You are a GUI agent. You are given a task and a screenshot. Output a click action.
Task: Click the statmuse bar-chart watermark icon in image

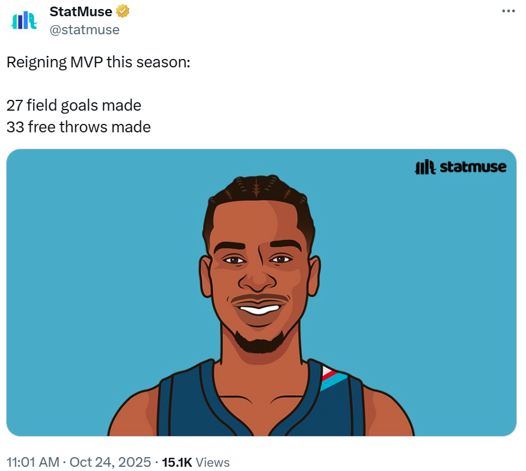[x=425, y=167]
